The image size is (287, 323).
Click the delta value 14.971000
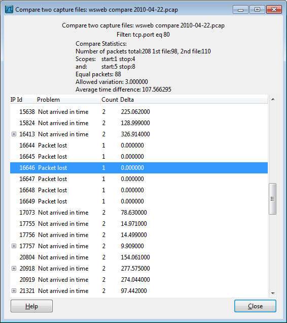134,224
